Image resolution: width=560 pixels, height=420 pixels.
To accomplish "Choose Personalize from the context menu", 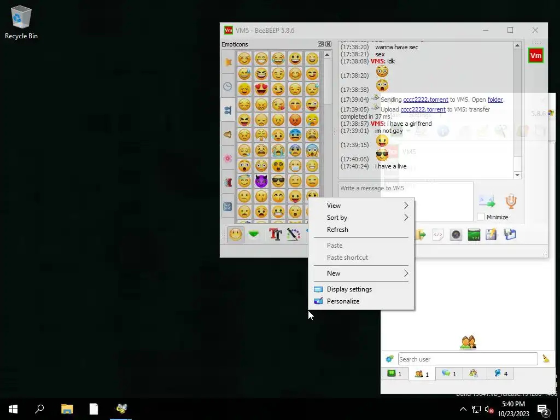I will click(361, 301).
